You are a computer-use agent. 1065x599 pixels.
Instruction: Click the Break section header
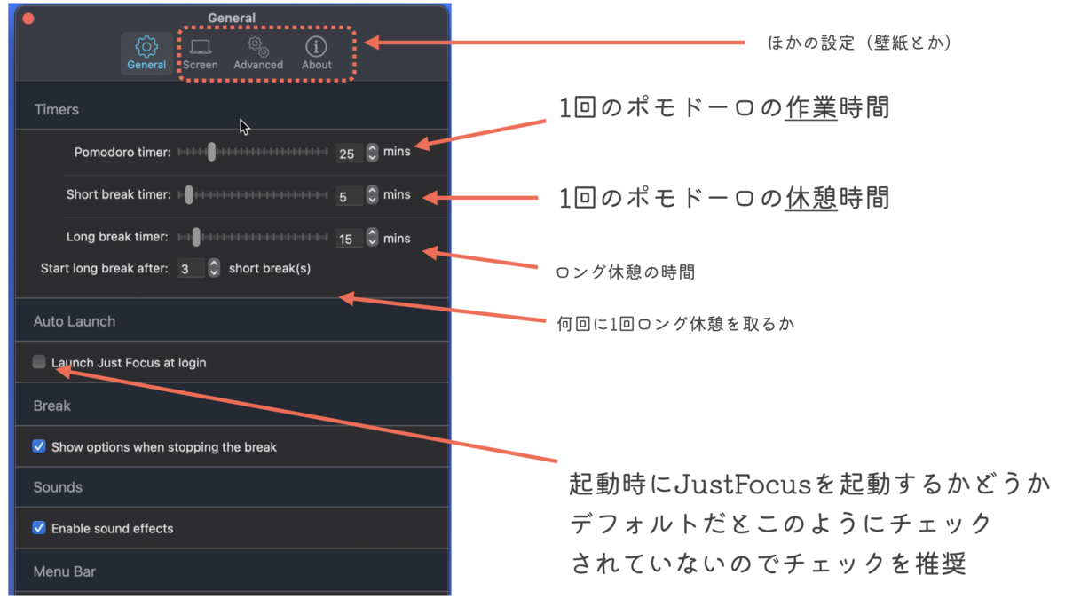[52, 406]
